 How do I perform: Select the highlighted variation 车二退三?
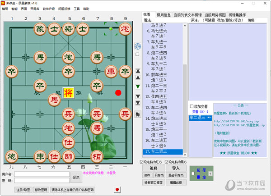(x=201, y=118)
